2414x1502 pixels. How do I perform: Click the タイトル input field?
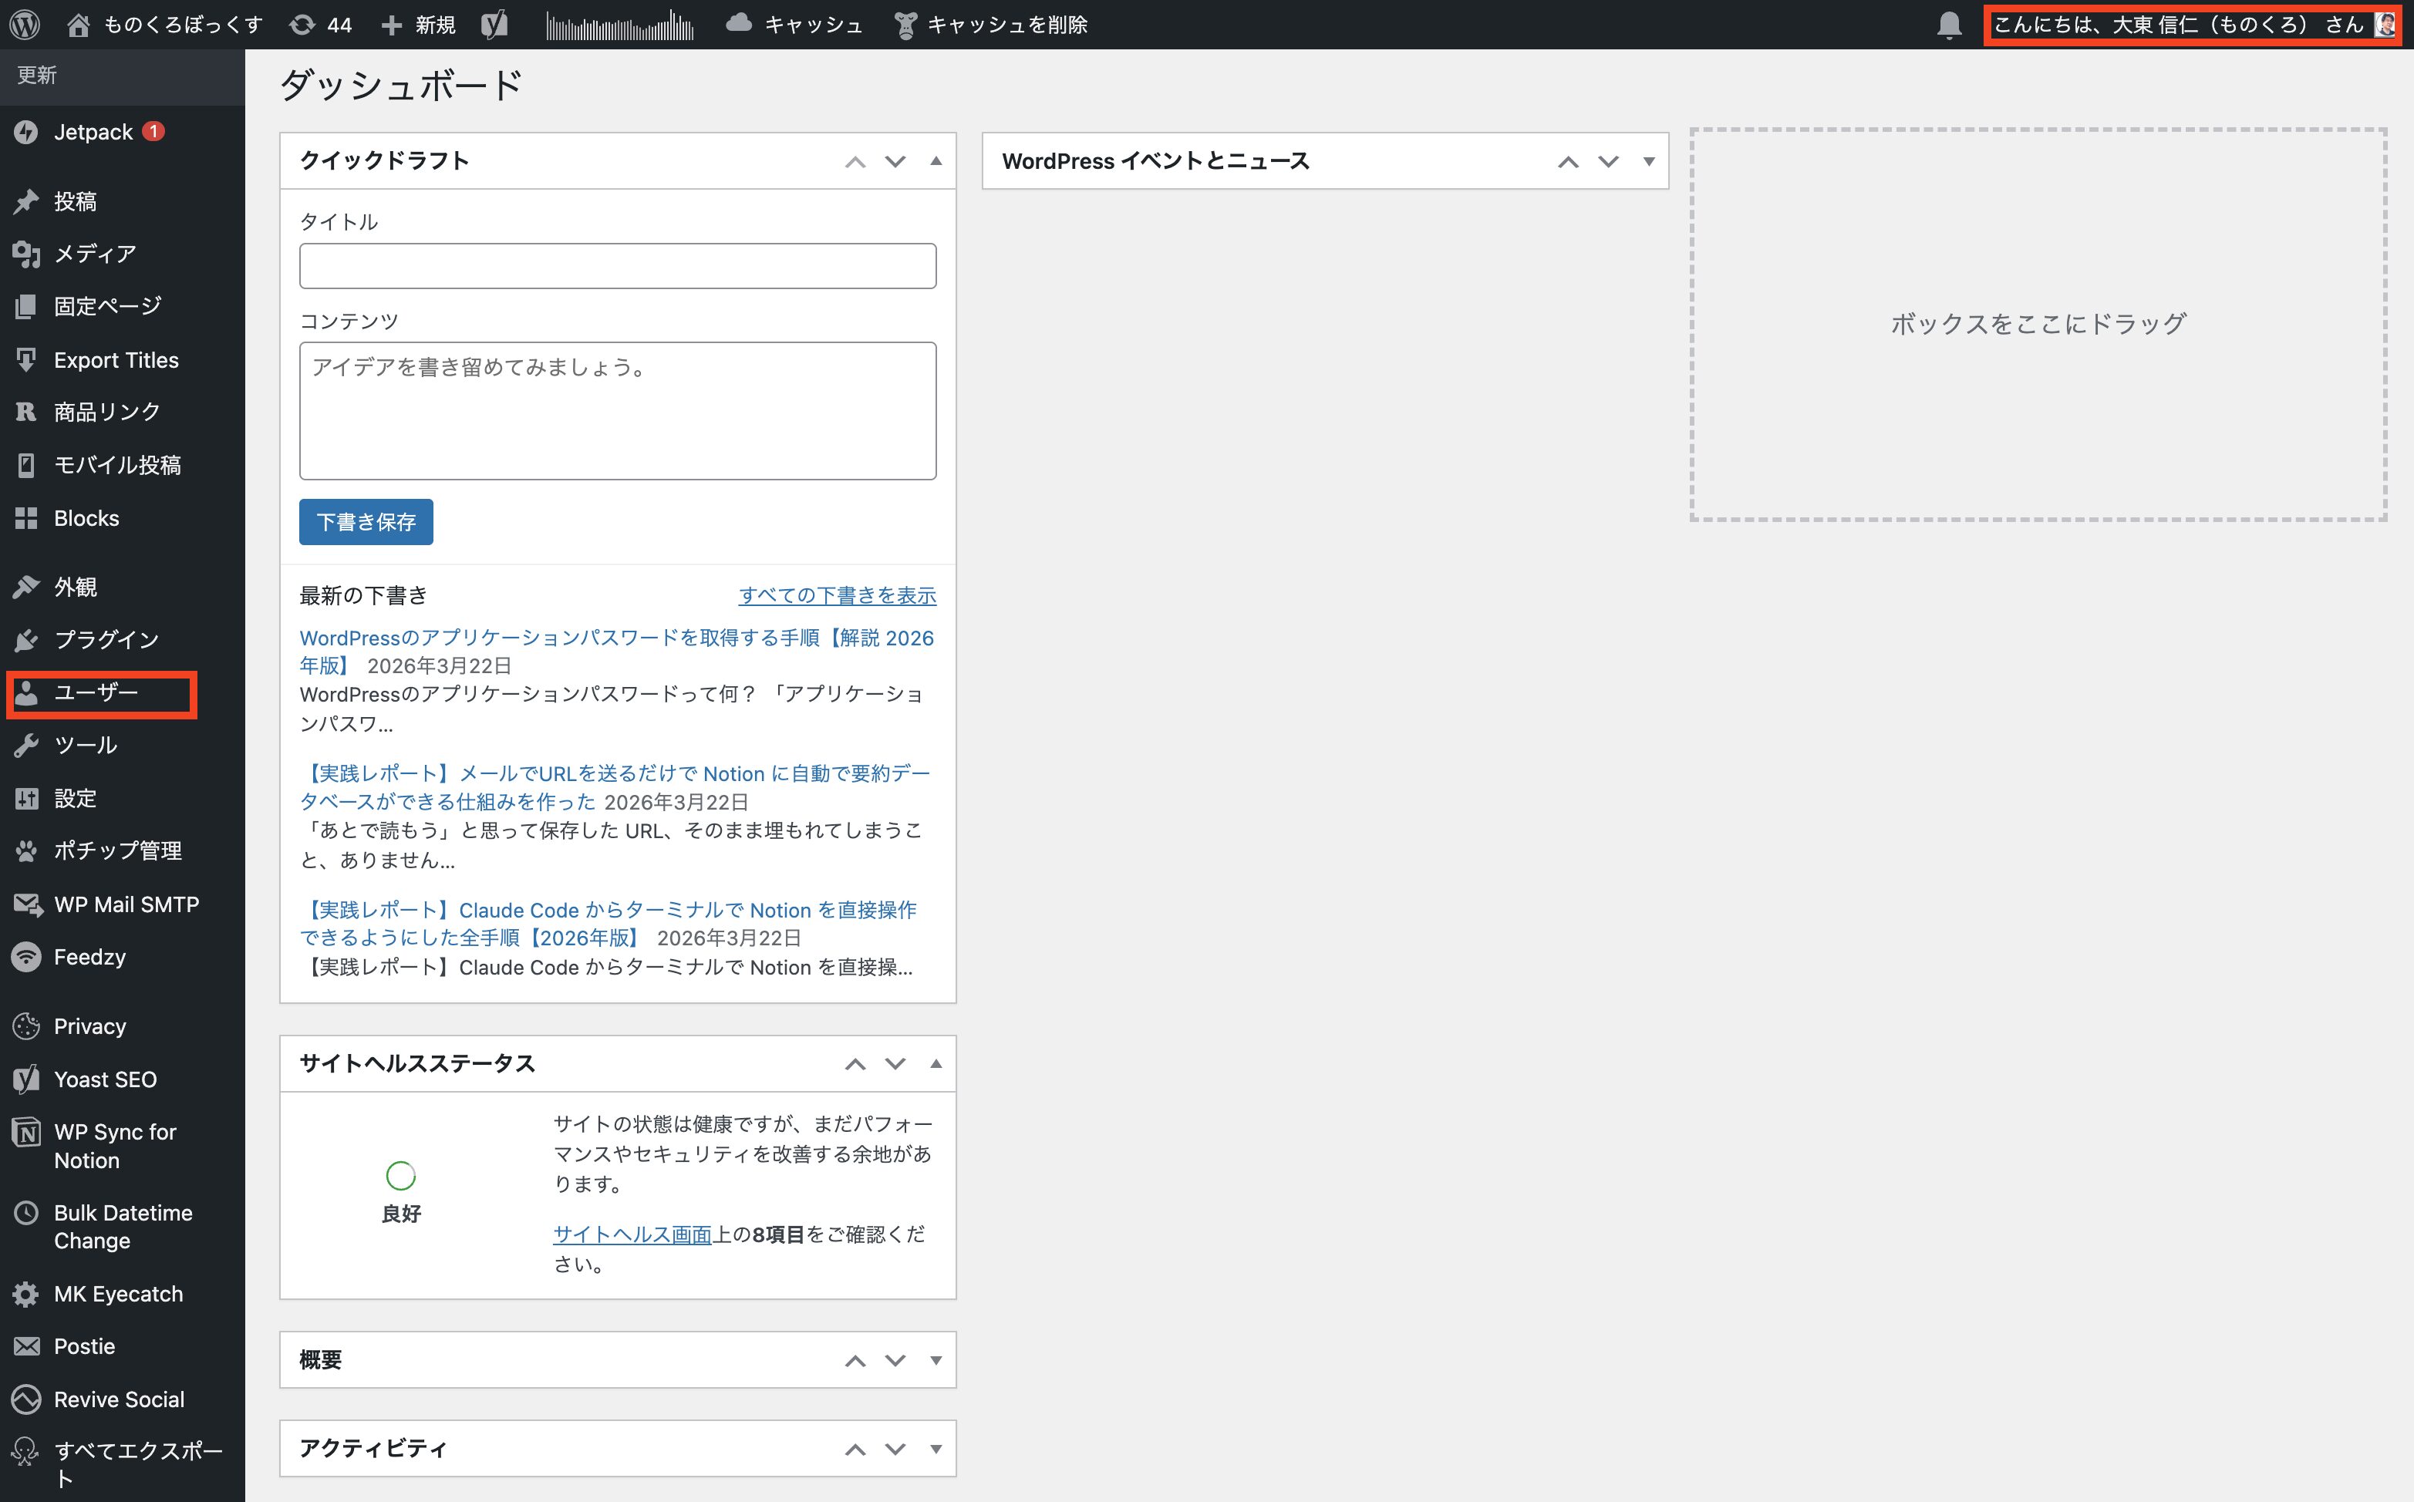(x=617, y=266)
